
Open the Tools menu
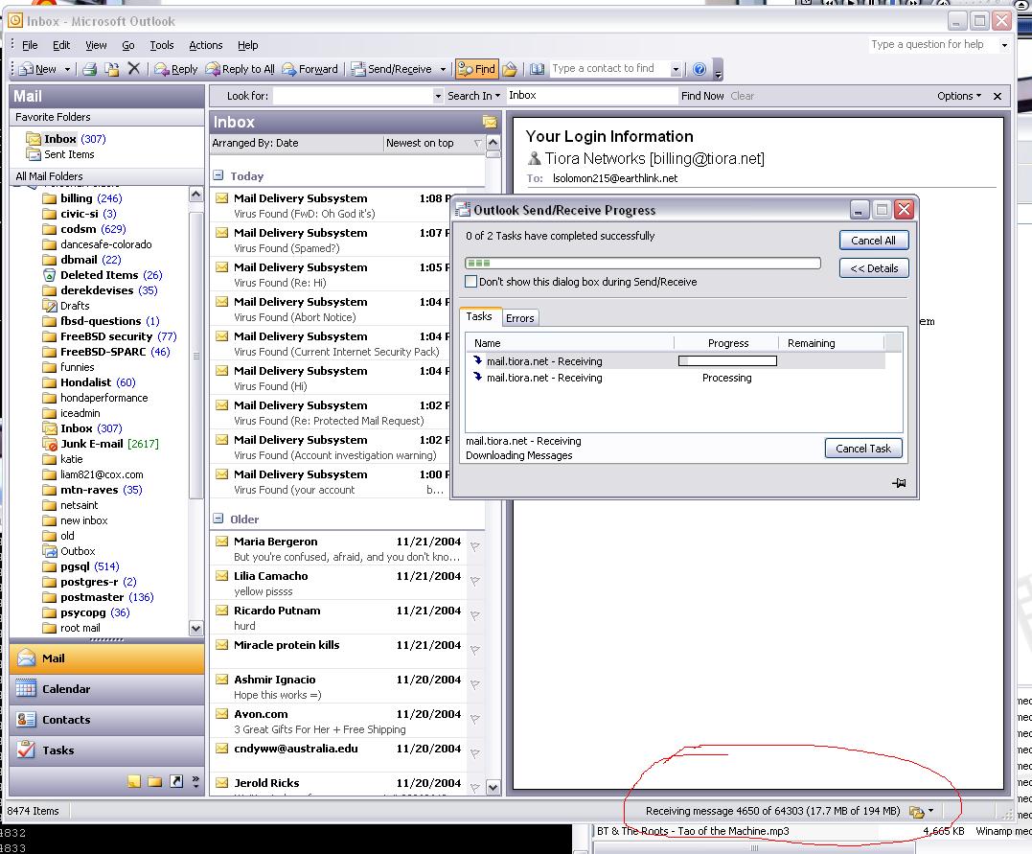coord(162,45)
